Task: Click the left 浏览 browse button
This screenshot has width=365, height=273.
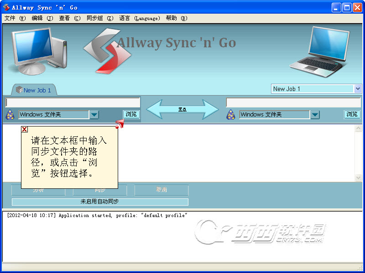Action: [x=131, y=114]
